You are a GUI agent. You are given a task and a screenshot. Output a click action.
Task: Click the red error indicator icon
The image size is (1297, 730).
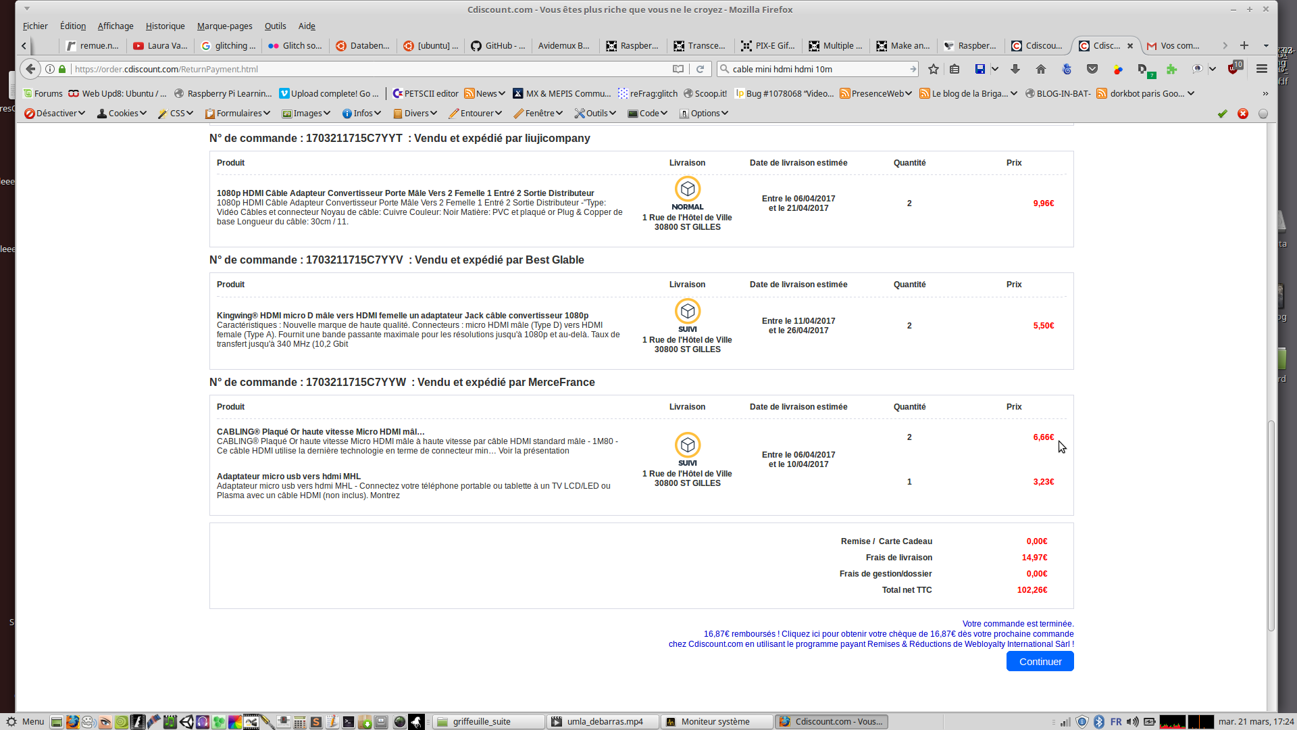pyautogui.click(x=1243, y=114)
